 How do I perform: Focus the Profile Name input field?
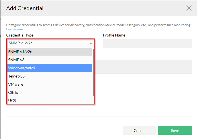tap(147, 43)
